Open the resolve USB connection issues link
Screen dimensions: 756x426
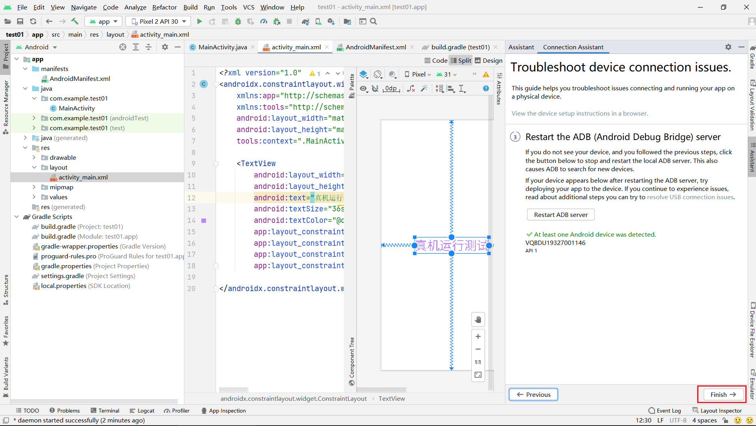690,197
